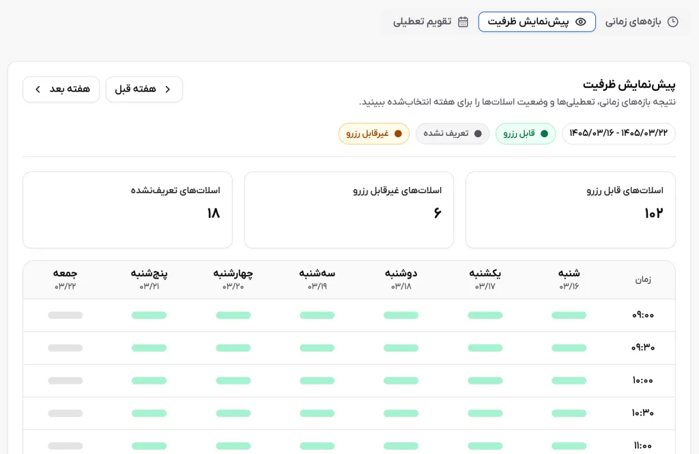Select the شنبه slot at ۰۹:۰۰
699x454 pixels.
[x=569, y=315]
